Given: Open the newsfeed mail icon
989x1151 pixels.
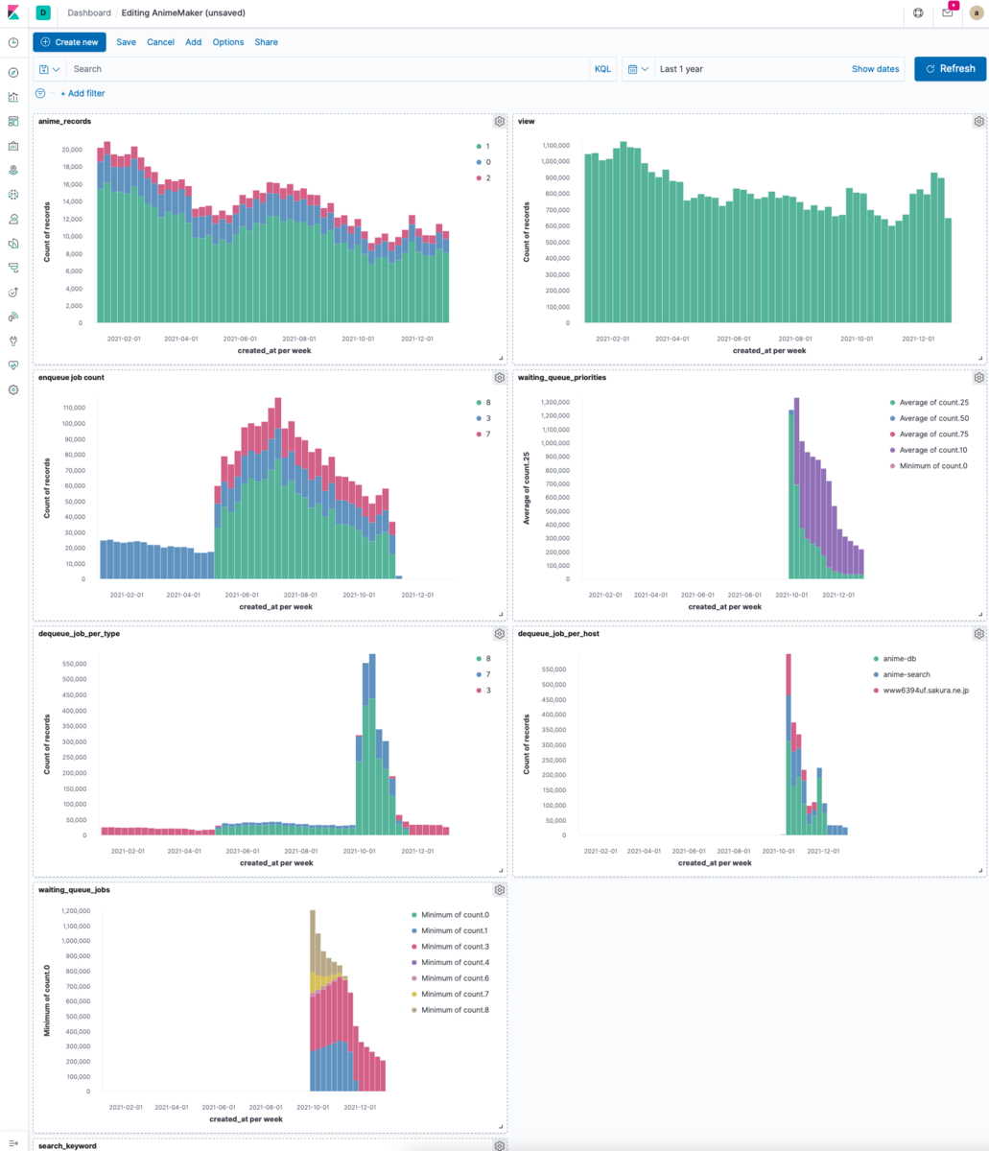Looking at the screenshot, I should click(x=947, y=12).
